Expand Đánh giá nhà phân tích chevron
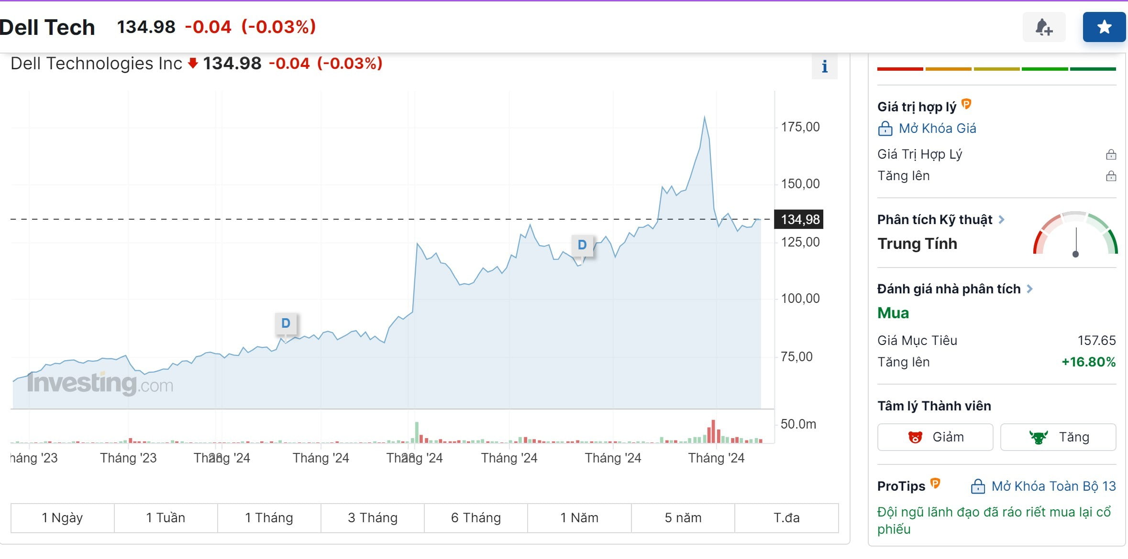This screenshot has height=559, width=1128. [x=1030, y=289]
